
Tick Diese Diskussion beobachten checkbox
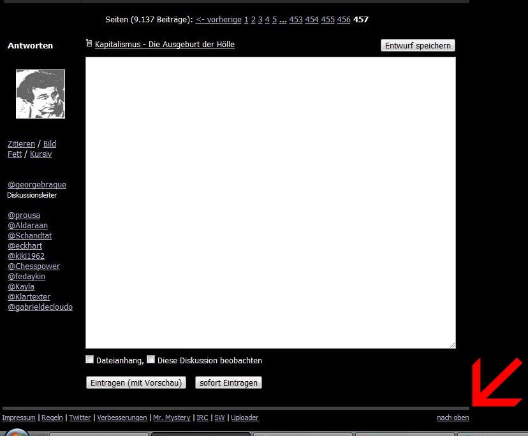coord(151,360)
